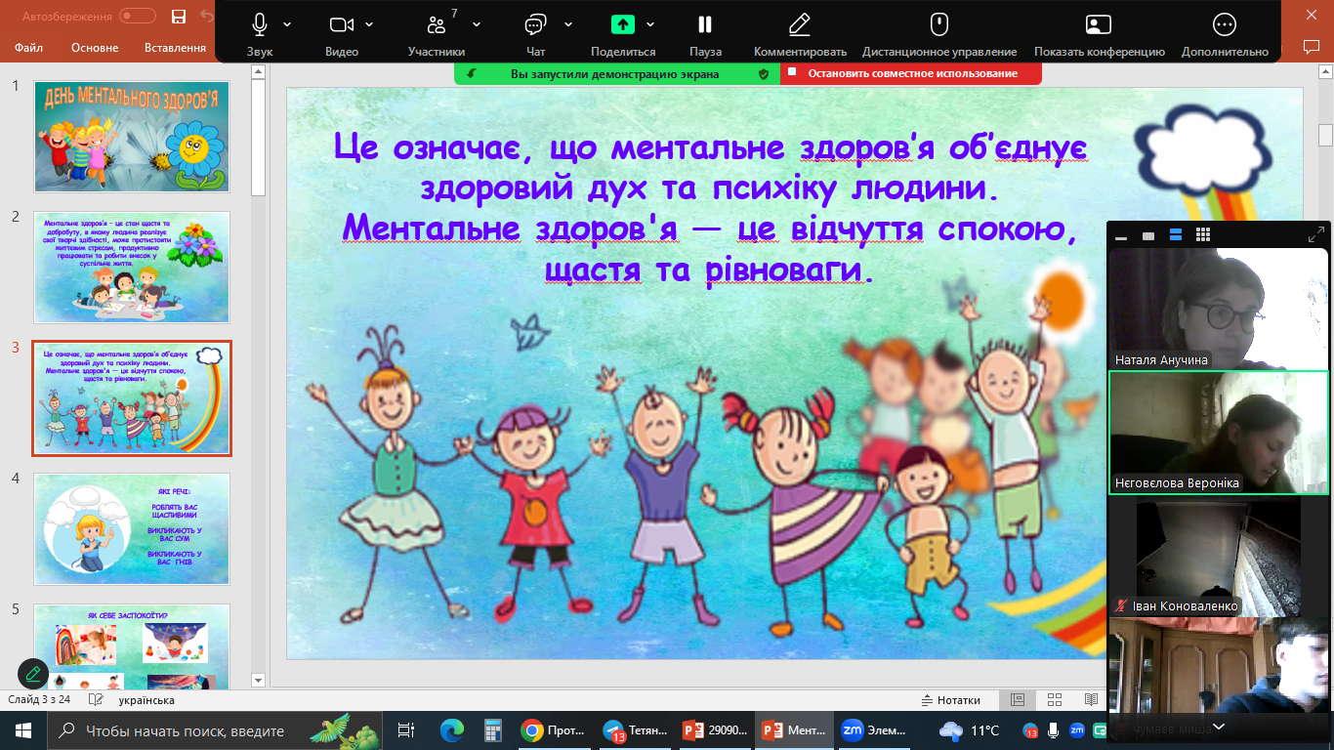Click Слайд 3 з 24 status text
Image resolution: width=1334 pixels, height=750 pixels.
[40, 700]
